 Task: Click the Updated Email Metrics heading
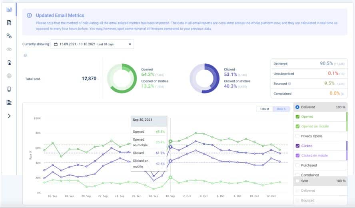pyautogui.click(x=60, y=15)
